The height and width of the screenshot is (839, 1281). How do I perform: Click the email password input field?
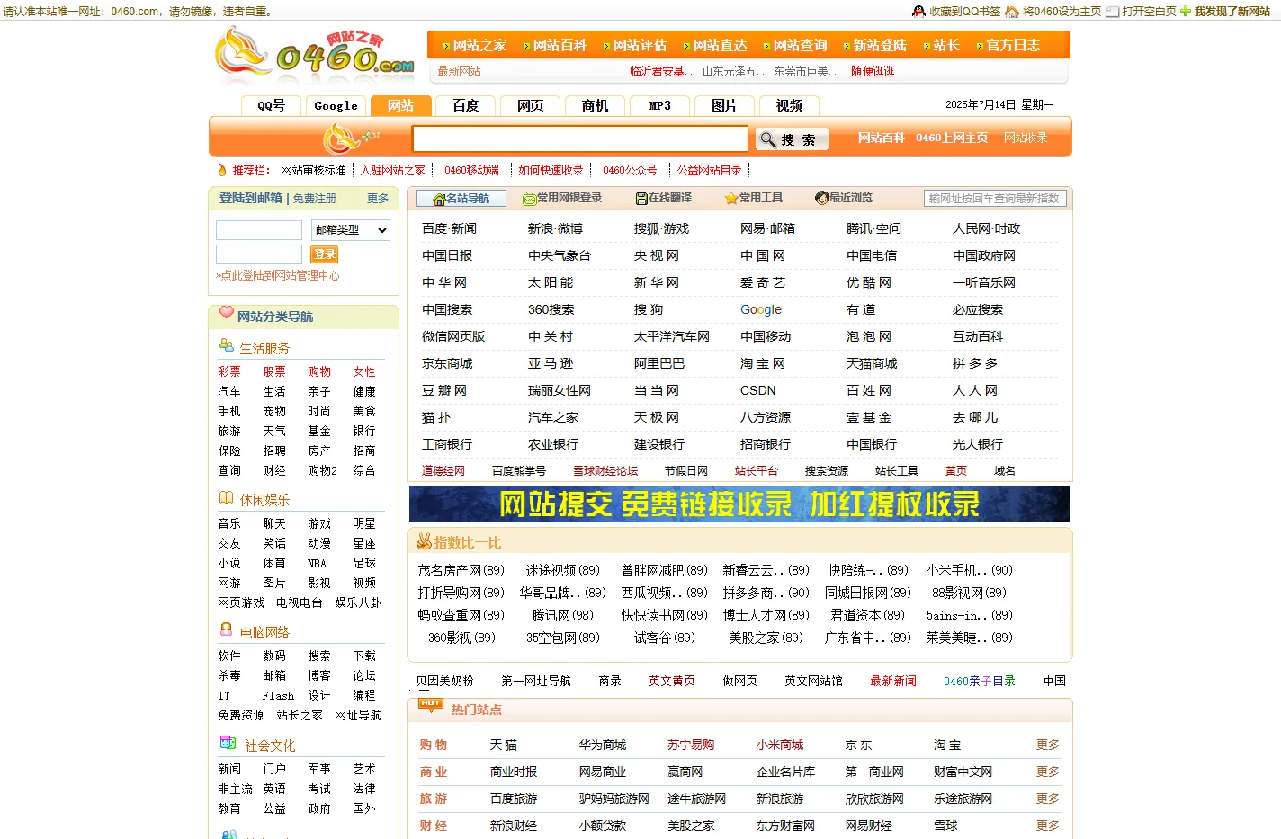click(259, 254)
